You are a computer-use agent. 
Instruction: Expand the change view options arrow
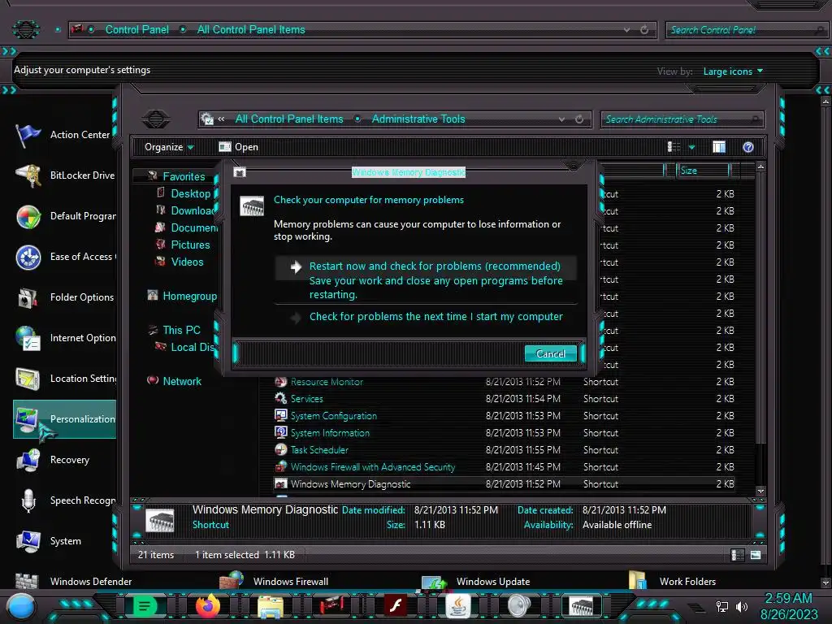point(691,148)
